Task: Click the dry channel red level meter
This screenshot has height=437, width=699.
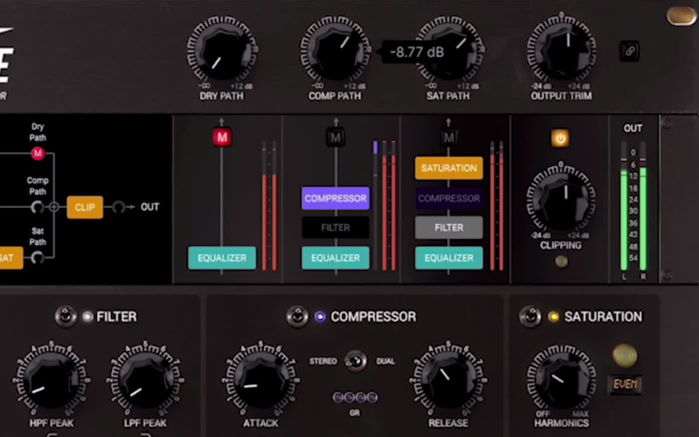Action: point(270,206)
